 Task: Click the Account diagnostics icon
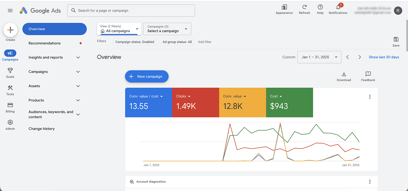pos(132,182)
